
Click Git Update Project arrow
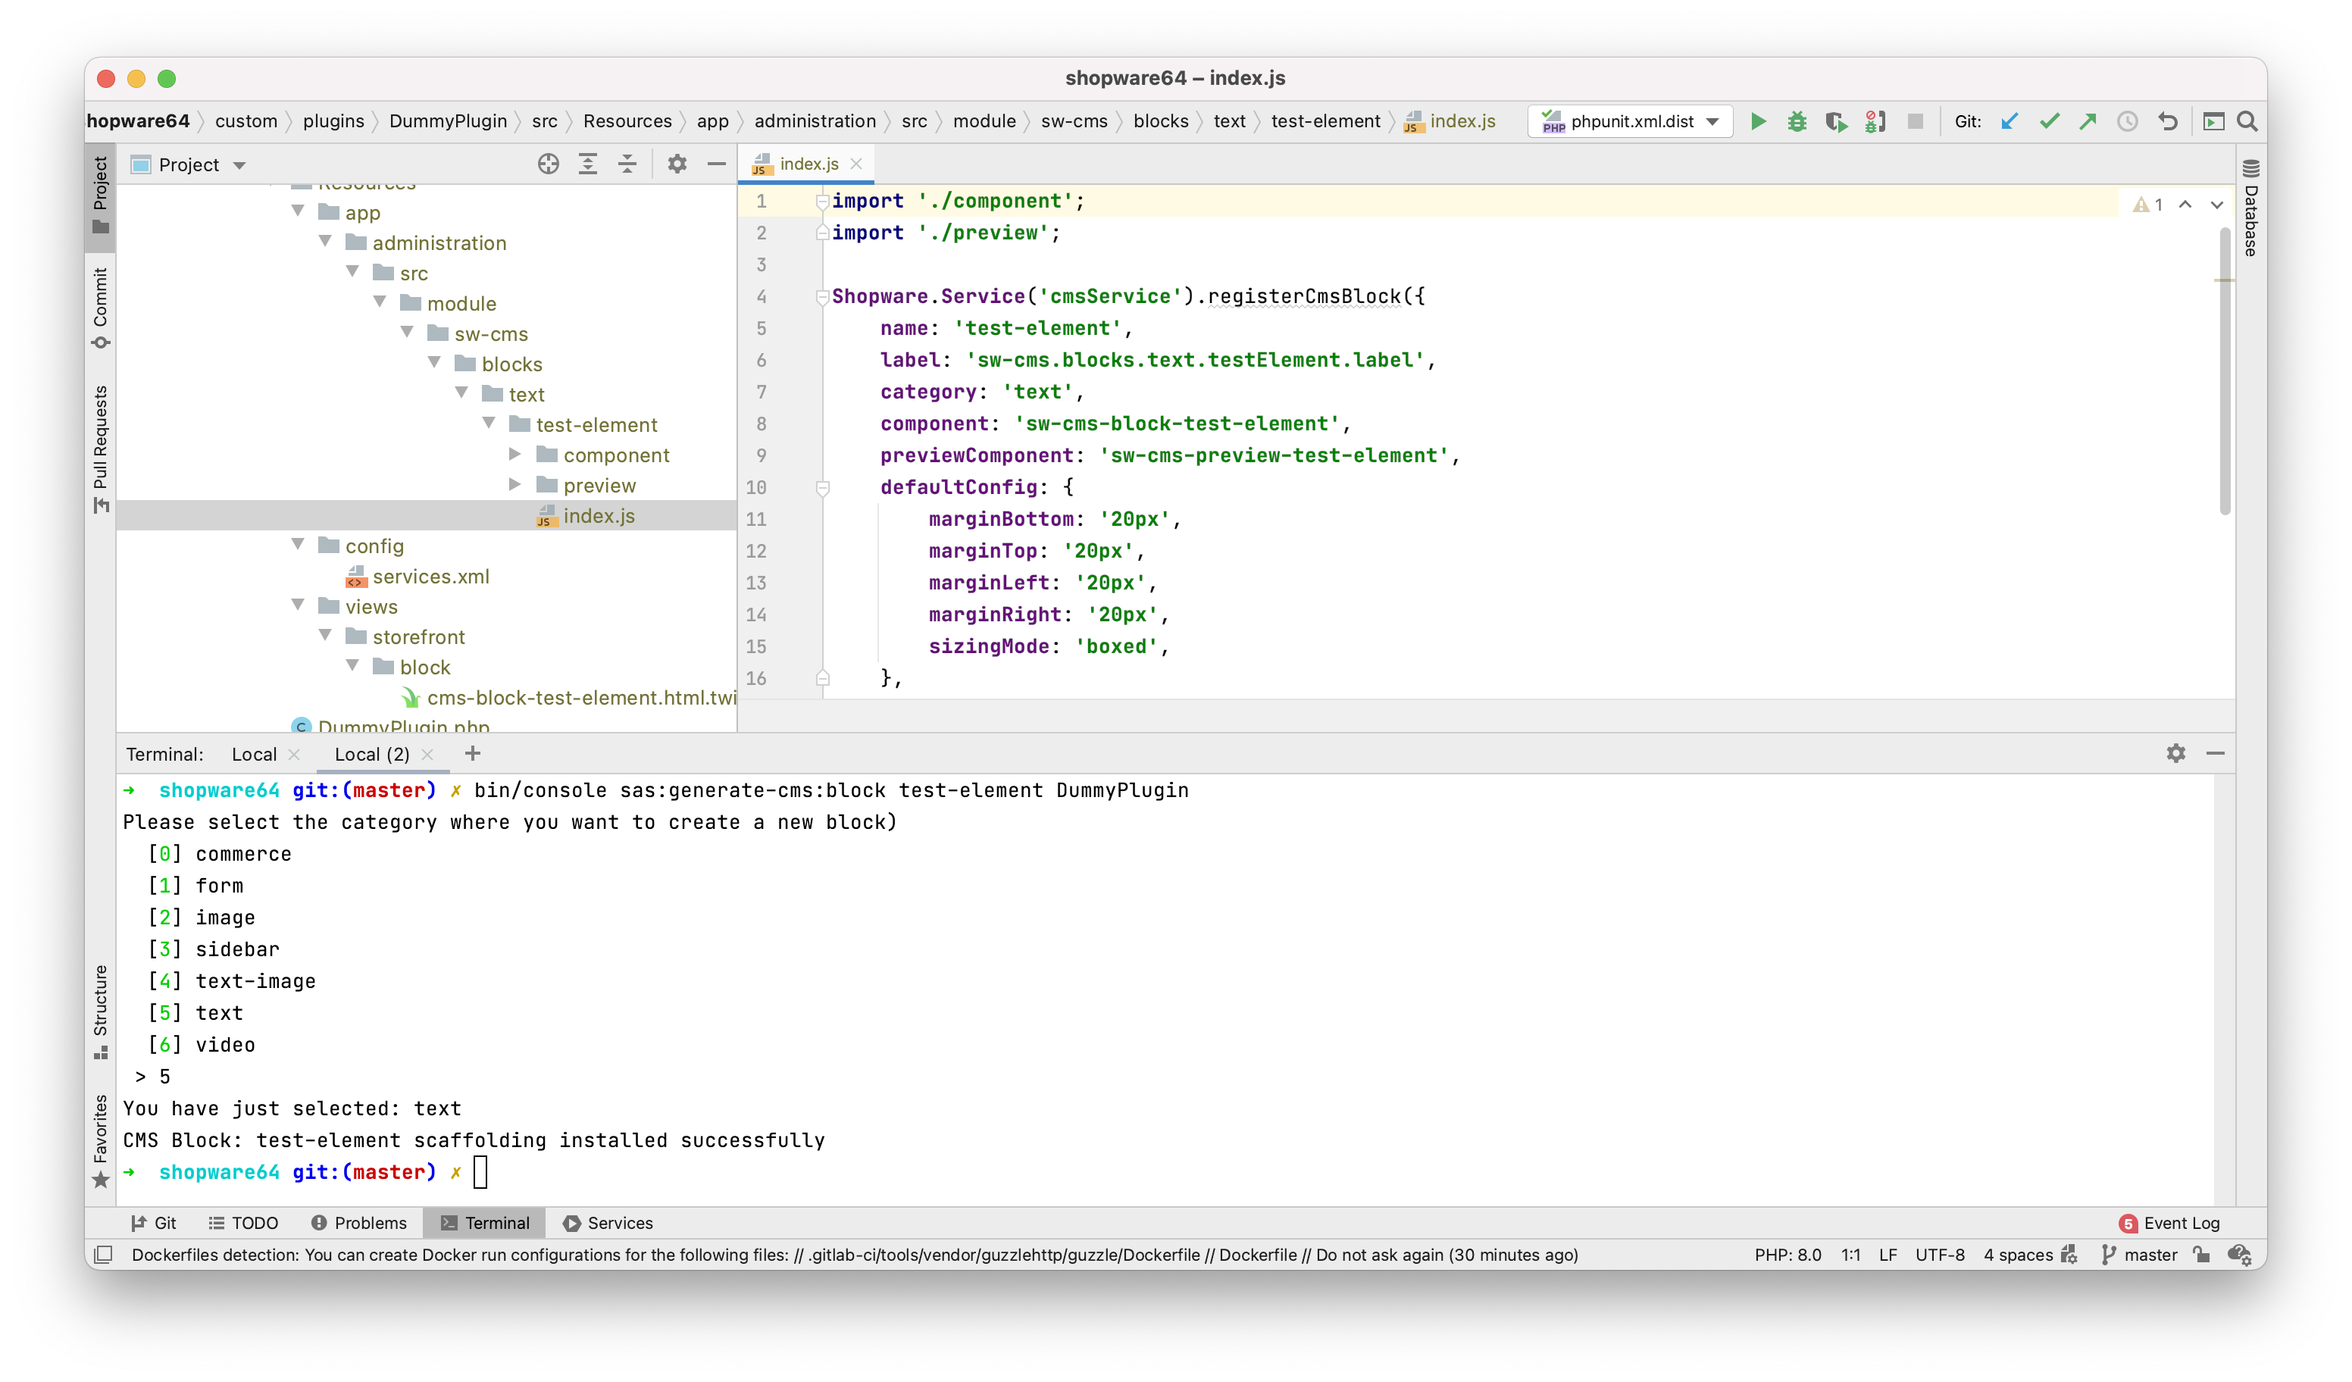[x=2010, y=121]
